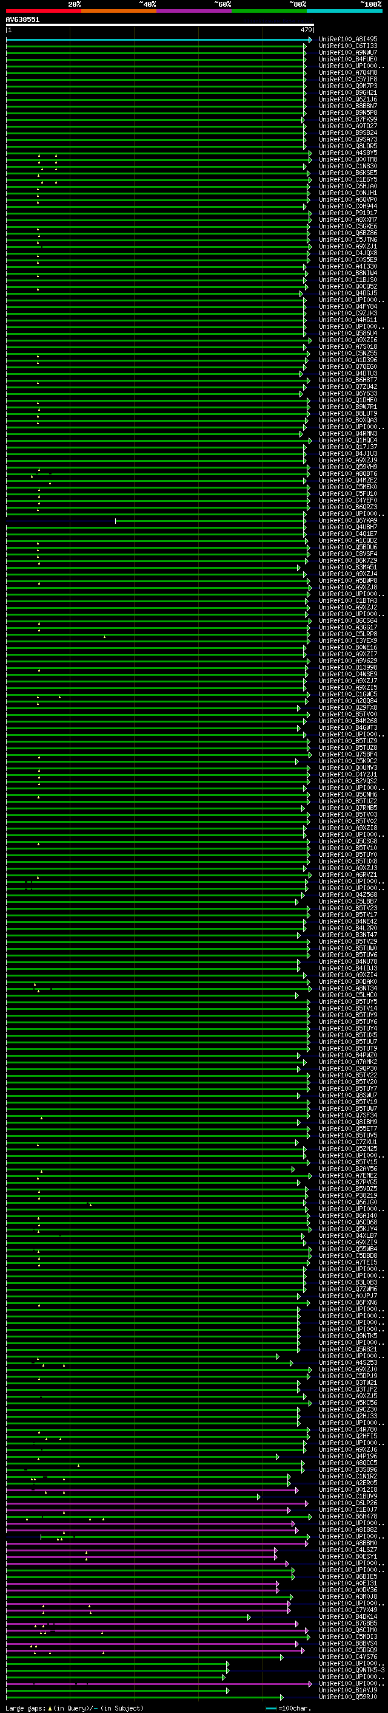Screen dimensions: 388x1713
Task: Click hit label UniRef100_Q4Z568
Action: click(348, 894)
